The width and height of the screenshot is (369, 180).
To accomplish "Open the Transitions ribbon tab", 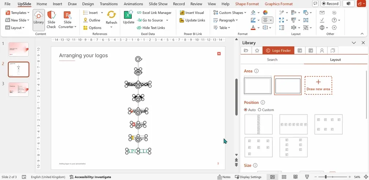I will point(109,4).
